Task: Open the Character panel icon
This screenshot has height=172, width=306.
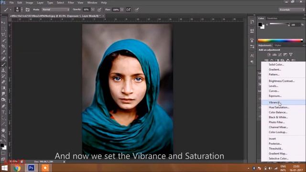Action: [252, 55]
